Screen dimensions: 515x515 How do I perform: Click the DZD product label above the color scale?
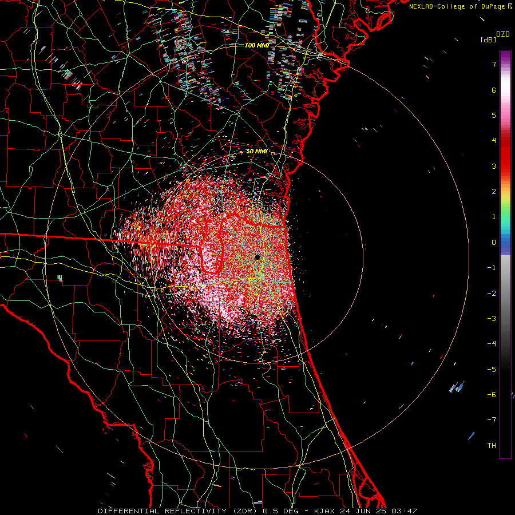coord(503,34)
